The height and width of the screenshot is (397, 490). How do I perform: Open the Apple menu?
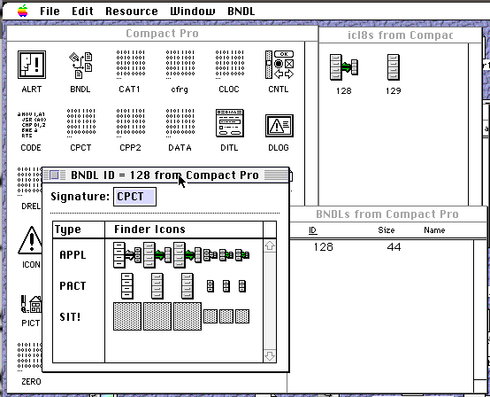[x=22, y=11]
